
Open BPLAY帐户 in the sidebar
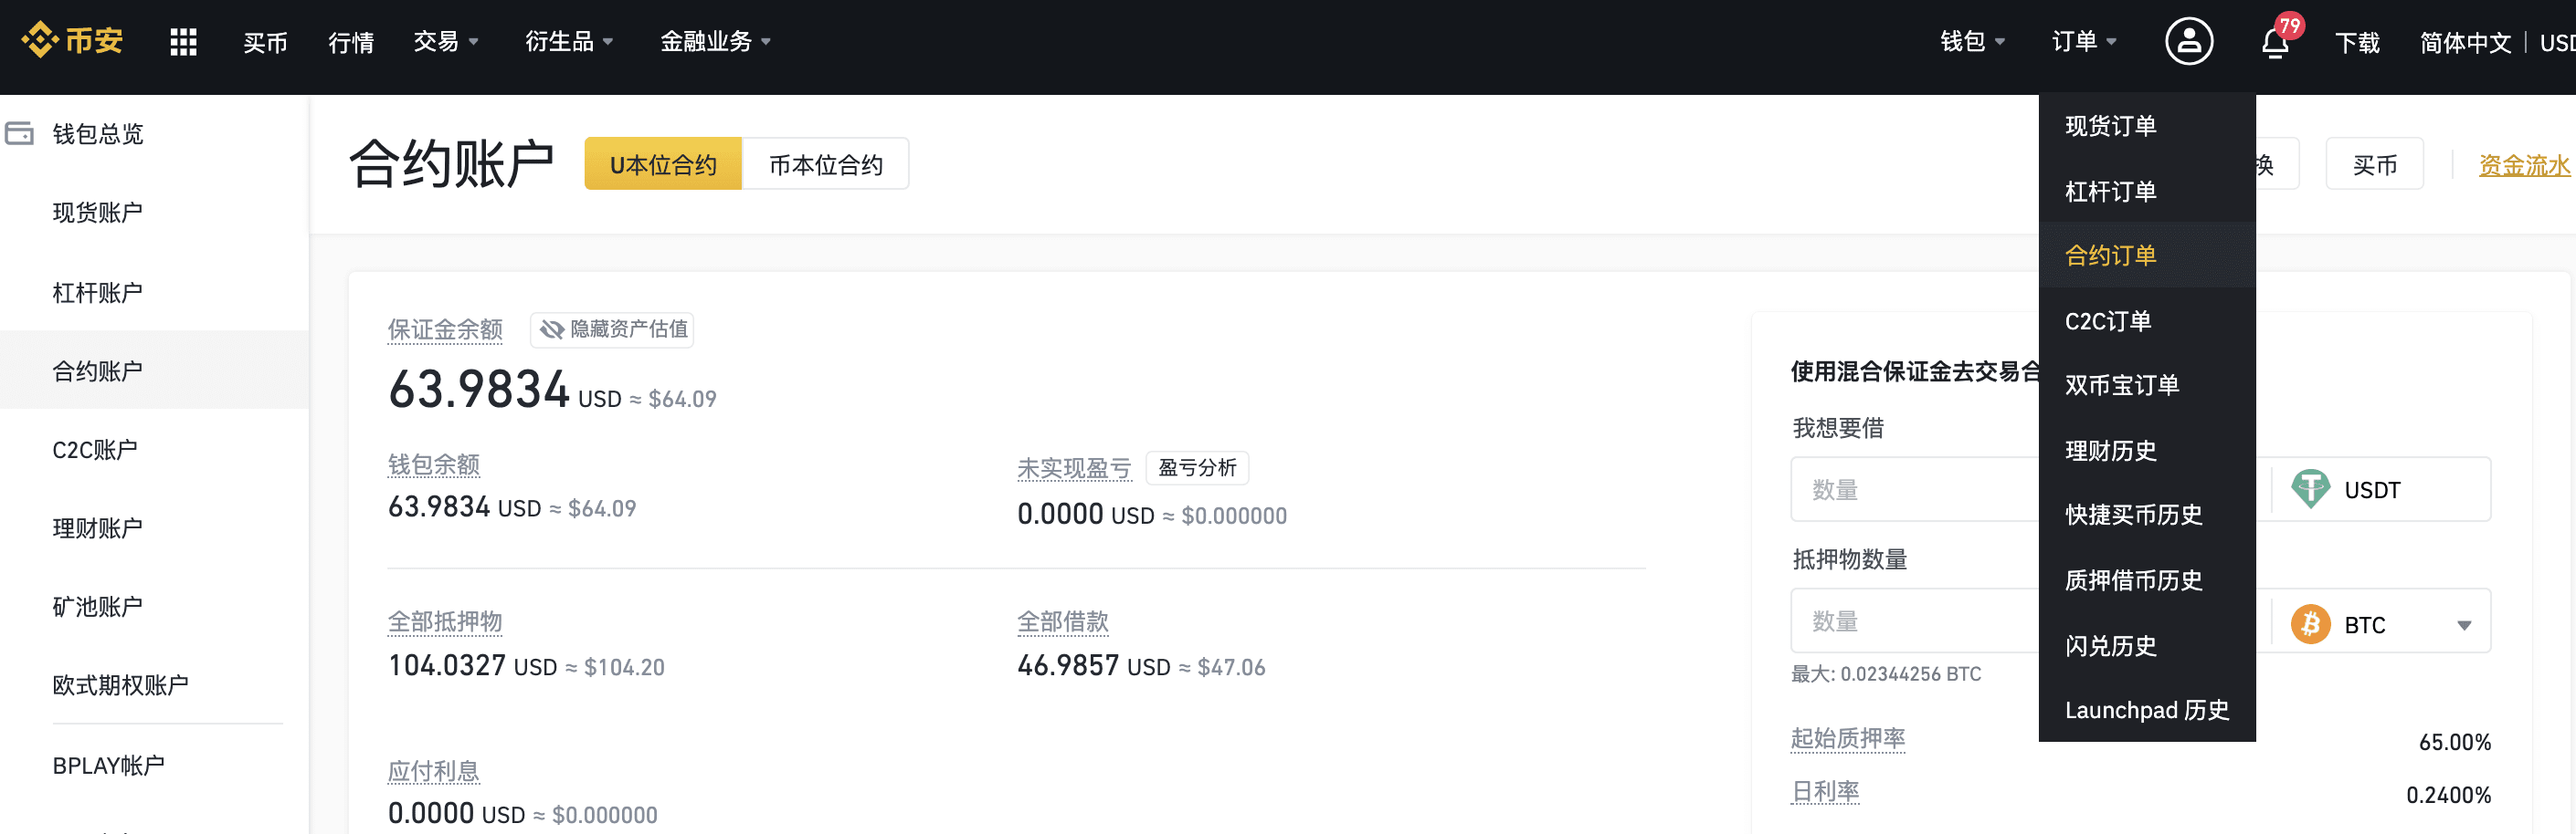point(155,765)
